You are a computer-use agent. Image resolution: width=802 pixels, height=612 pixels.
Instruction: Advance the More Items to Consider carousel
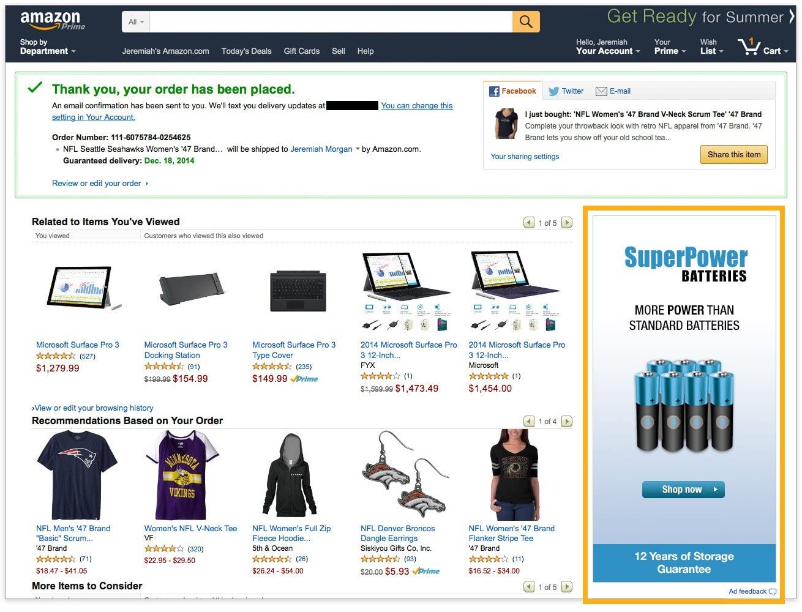[567, 587]
